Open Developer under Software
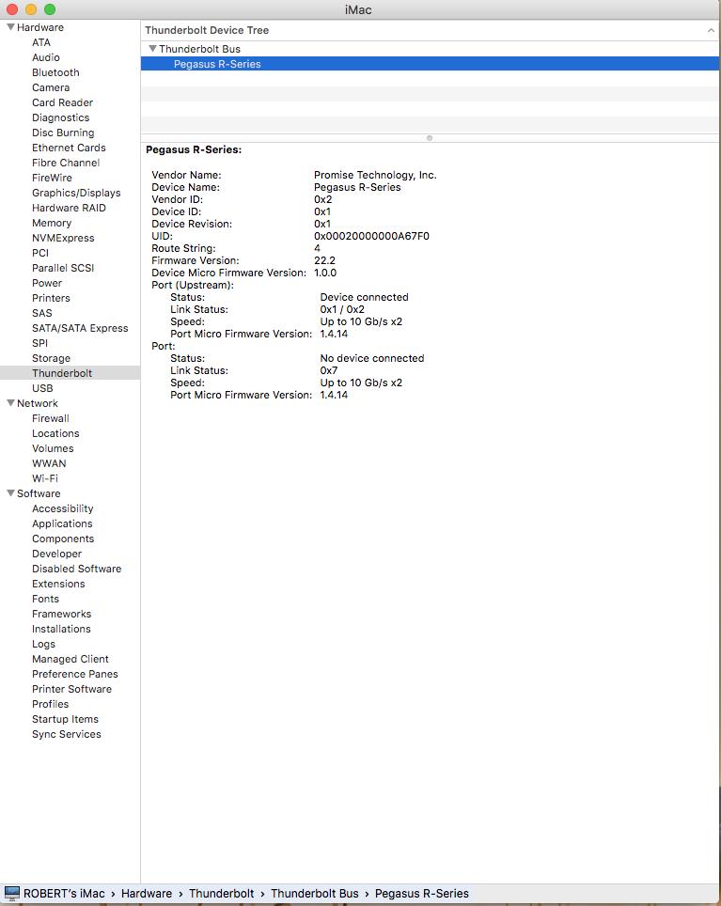The height and width of the screenshot is (906, 721). coord(56,554)
